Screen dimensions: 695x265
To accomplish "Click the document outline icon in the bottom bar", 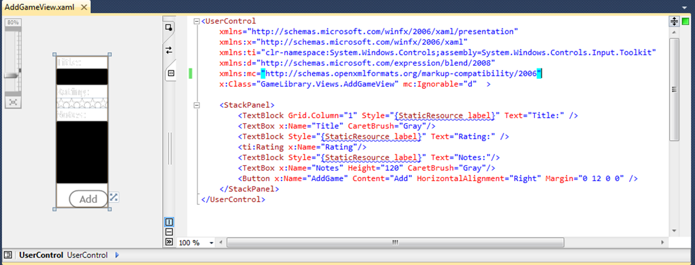I will [x=8, y=255].
